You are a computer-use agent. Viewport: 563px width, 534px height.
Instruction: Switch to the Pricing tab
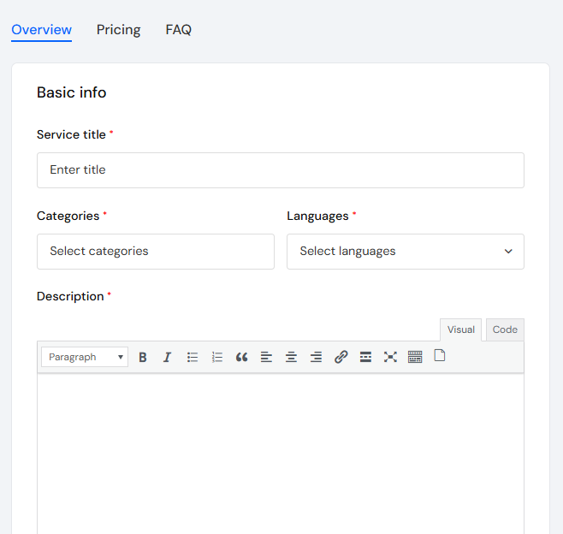(118, 30)
